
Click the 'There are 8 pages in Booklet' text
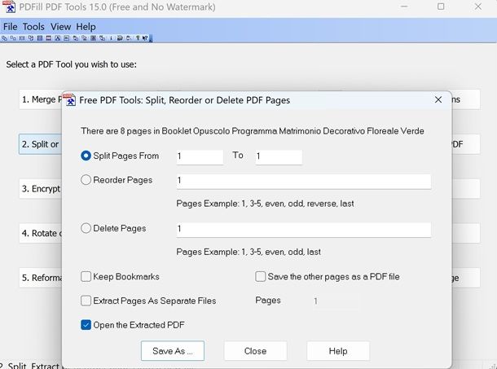click(x=253, y=131)
